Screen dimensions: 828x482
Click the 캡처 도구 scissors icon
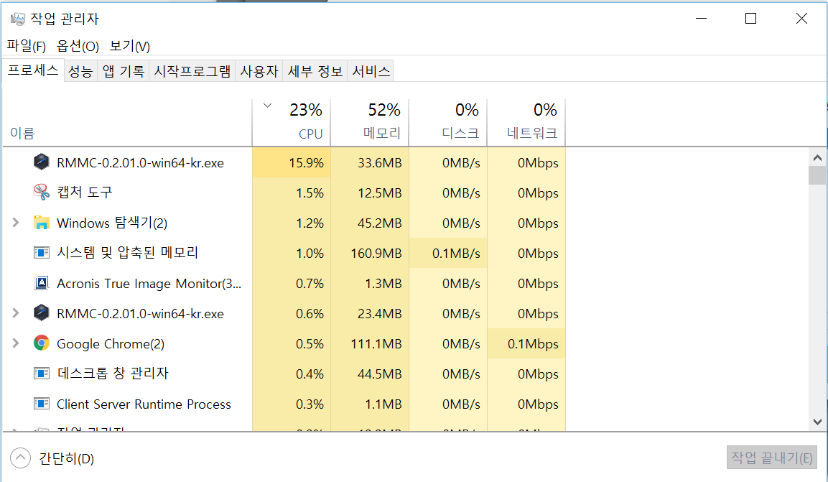pyautogui.click(x=42, y=193)
